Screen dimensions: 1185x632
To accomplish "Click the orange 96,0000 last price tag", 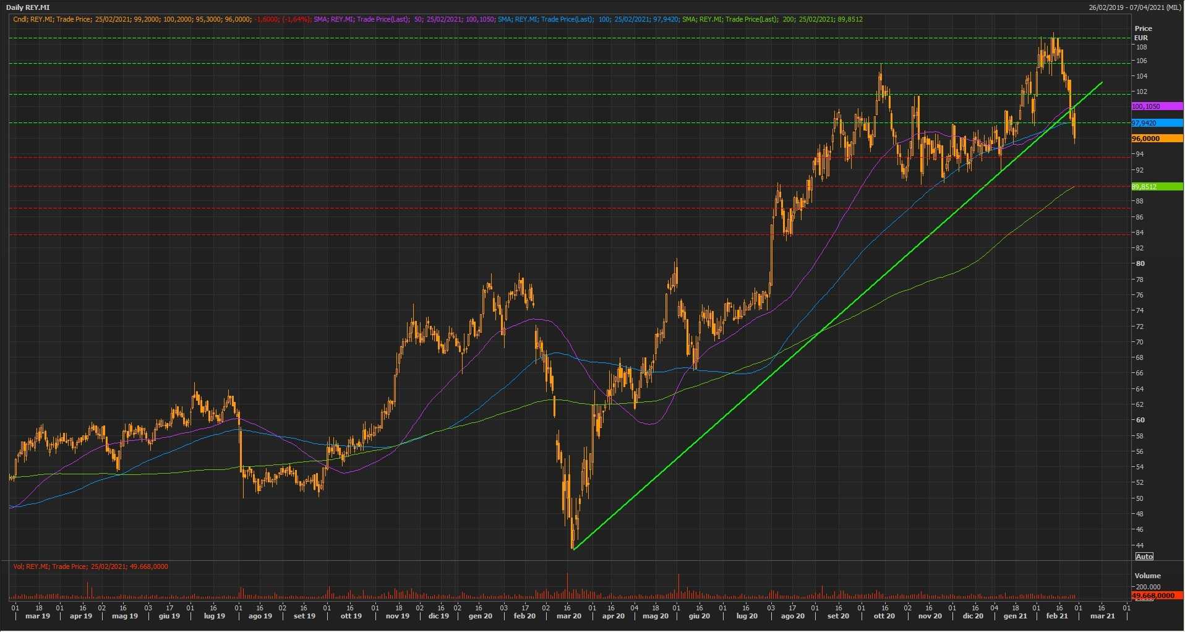I will [x=1155, y=139].
